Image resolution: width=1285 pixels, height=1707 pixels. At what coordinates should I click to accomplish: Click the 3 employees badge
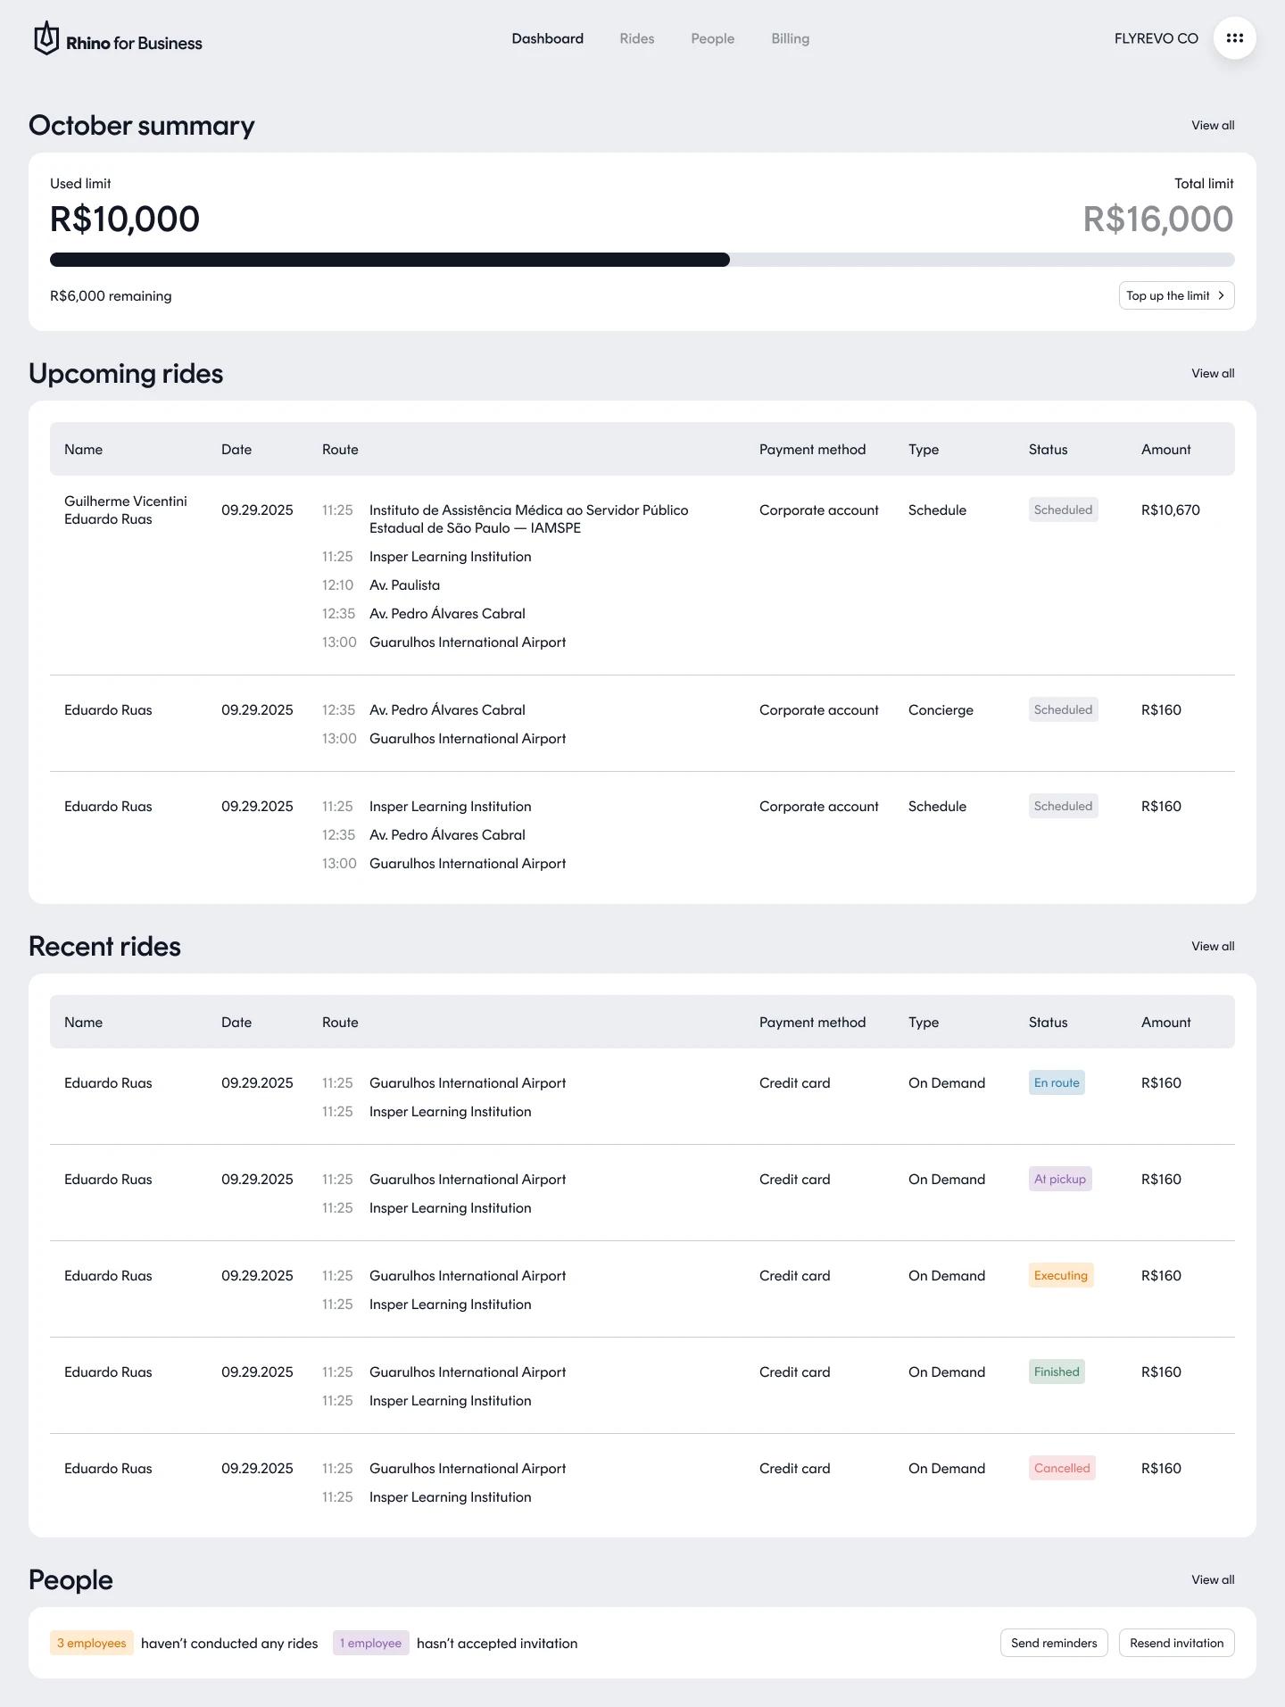click(x=92, y=1643)
